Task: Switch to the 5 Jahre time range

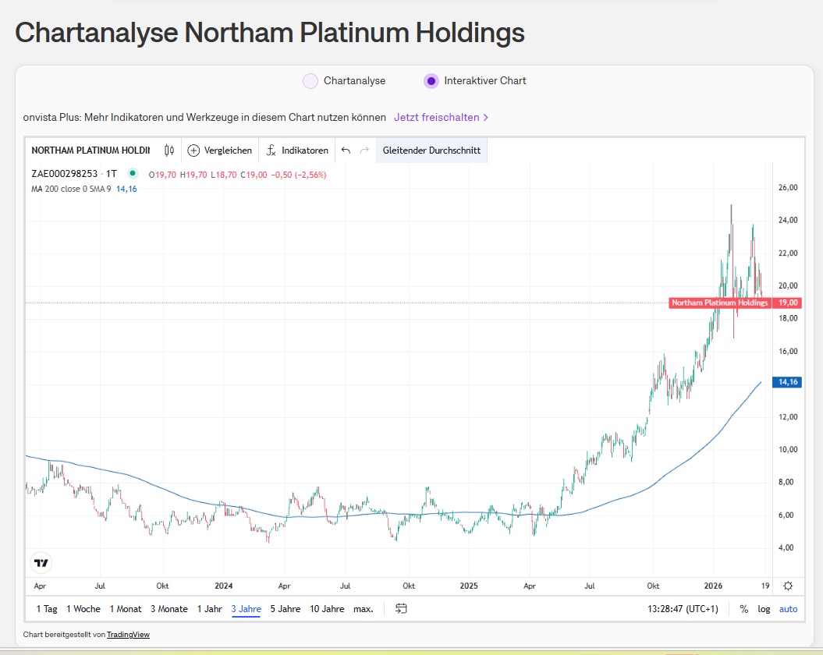Action: [285, 609]
